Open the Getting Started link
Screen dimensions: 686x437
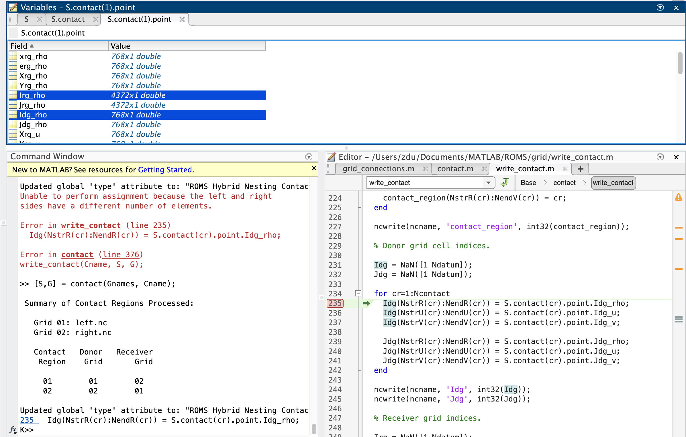[x=165, y=170]
